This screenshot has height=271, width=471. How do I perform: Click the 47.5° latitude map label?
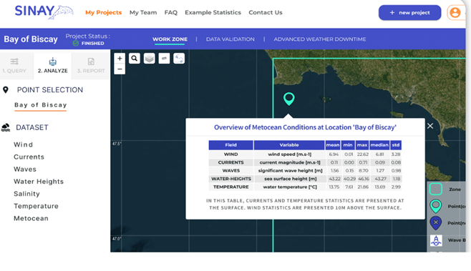point(117,144)
